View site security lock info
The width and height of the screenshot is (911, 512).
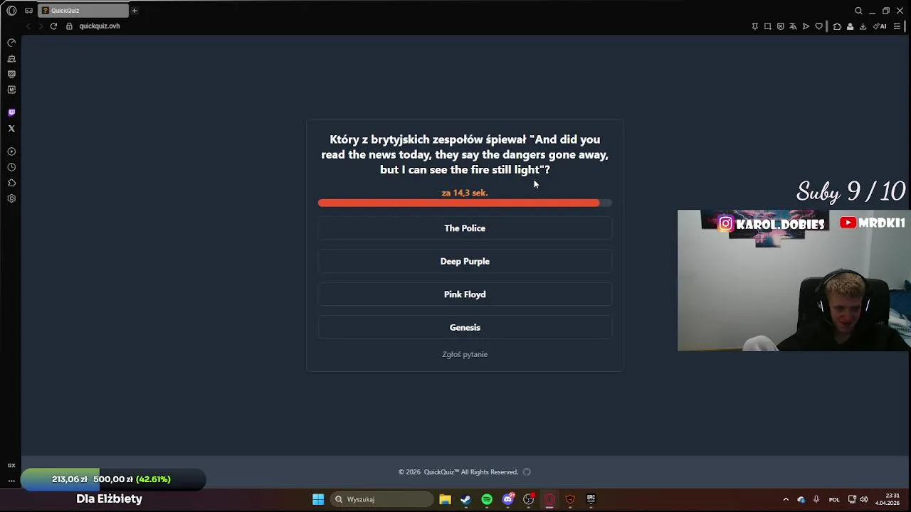tap(69, 26)
